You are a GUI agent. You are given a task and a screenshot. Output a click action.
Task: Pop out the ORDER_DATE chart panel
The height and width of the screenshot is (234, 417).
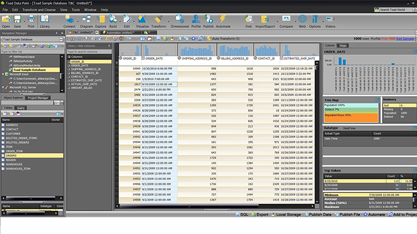(x=415, y=52)
